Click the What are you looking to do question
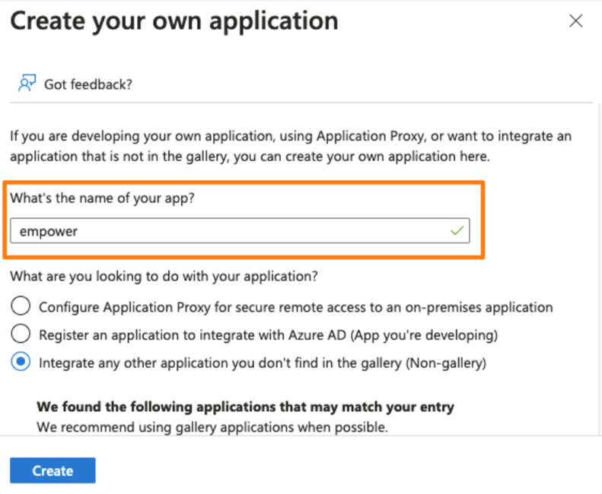This screenshot has height=494, width=602. pyautogui.click(x=164, y=276)
